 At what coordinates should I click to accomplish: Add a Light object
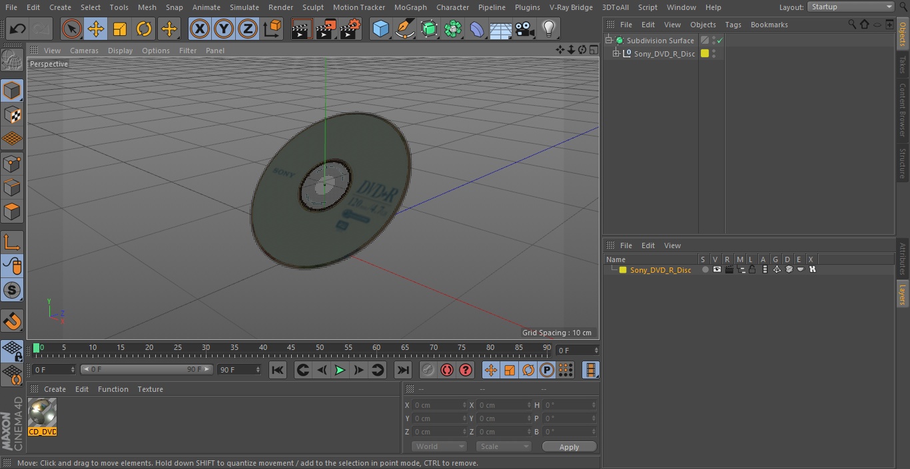(x=549, y=29)
